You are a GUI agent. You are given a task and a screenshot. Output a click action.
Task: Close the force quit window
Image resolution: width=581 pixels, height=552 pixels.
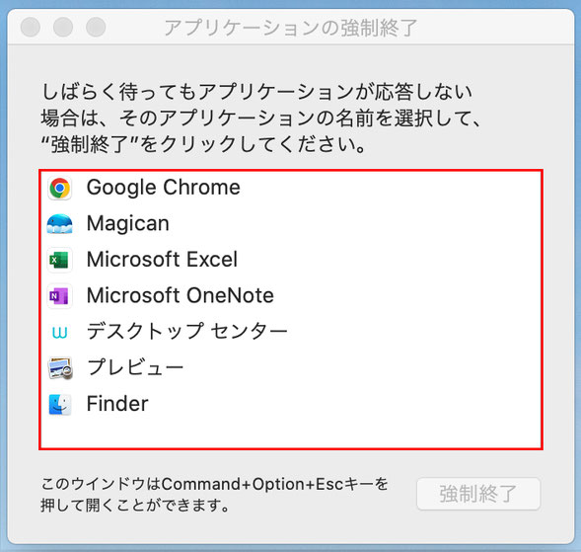coord(31,27)
